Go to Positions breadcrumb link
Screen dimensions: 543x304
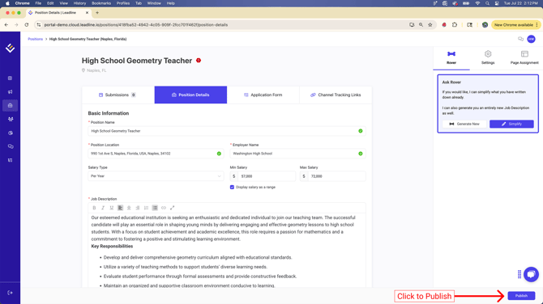click(x=36, y=39)
